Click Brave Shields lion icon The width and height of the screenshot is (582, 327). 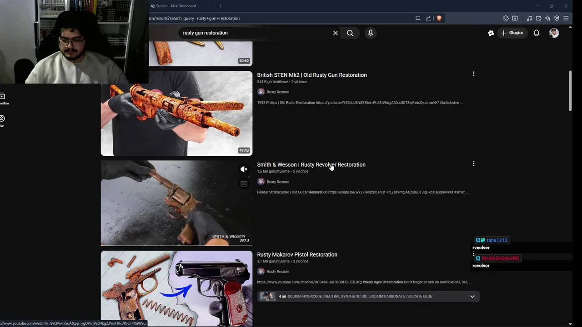click(439, 18)
